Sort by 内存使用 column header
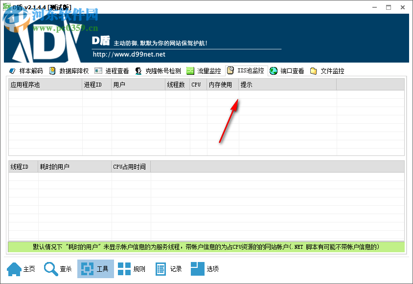Viewport: 413px width, 284px height. pyautogui.click(x=223, y=85)
